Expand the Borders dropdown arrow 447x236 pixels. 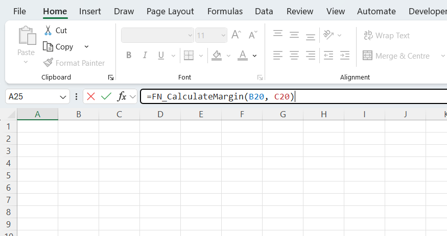coord(201,56)
